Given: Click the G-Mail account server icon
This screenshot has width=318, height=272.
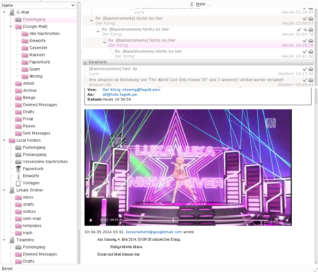Looking at the screenshot, I should (12, 12).
